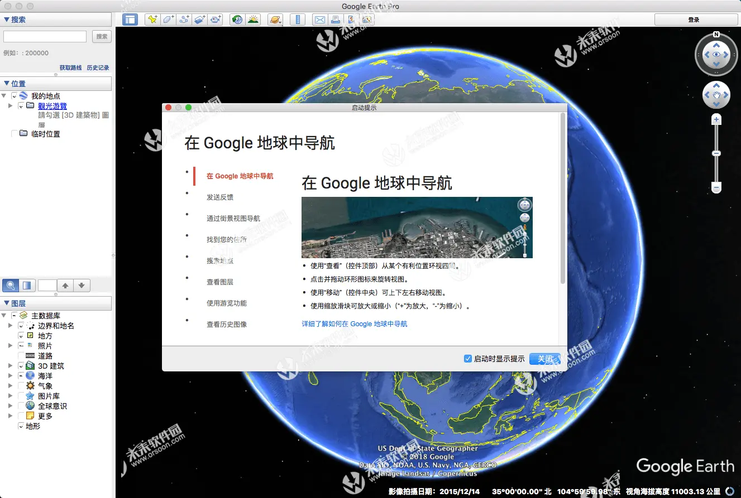The image size is (741, 498).
Task: Open print using the printer icon
Action: click(335, 20)
